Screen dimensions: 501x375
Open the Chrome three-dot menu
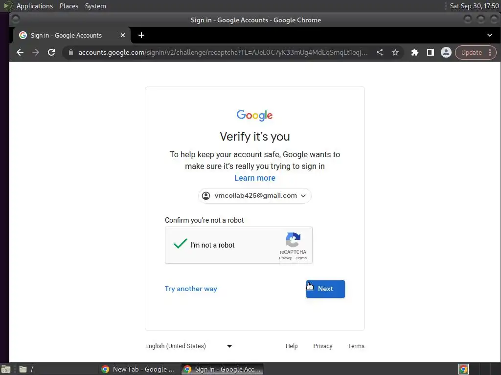pos(490,52)
